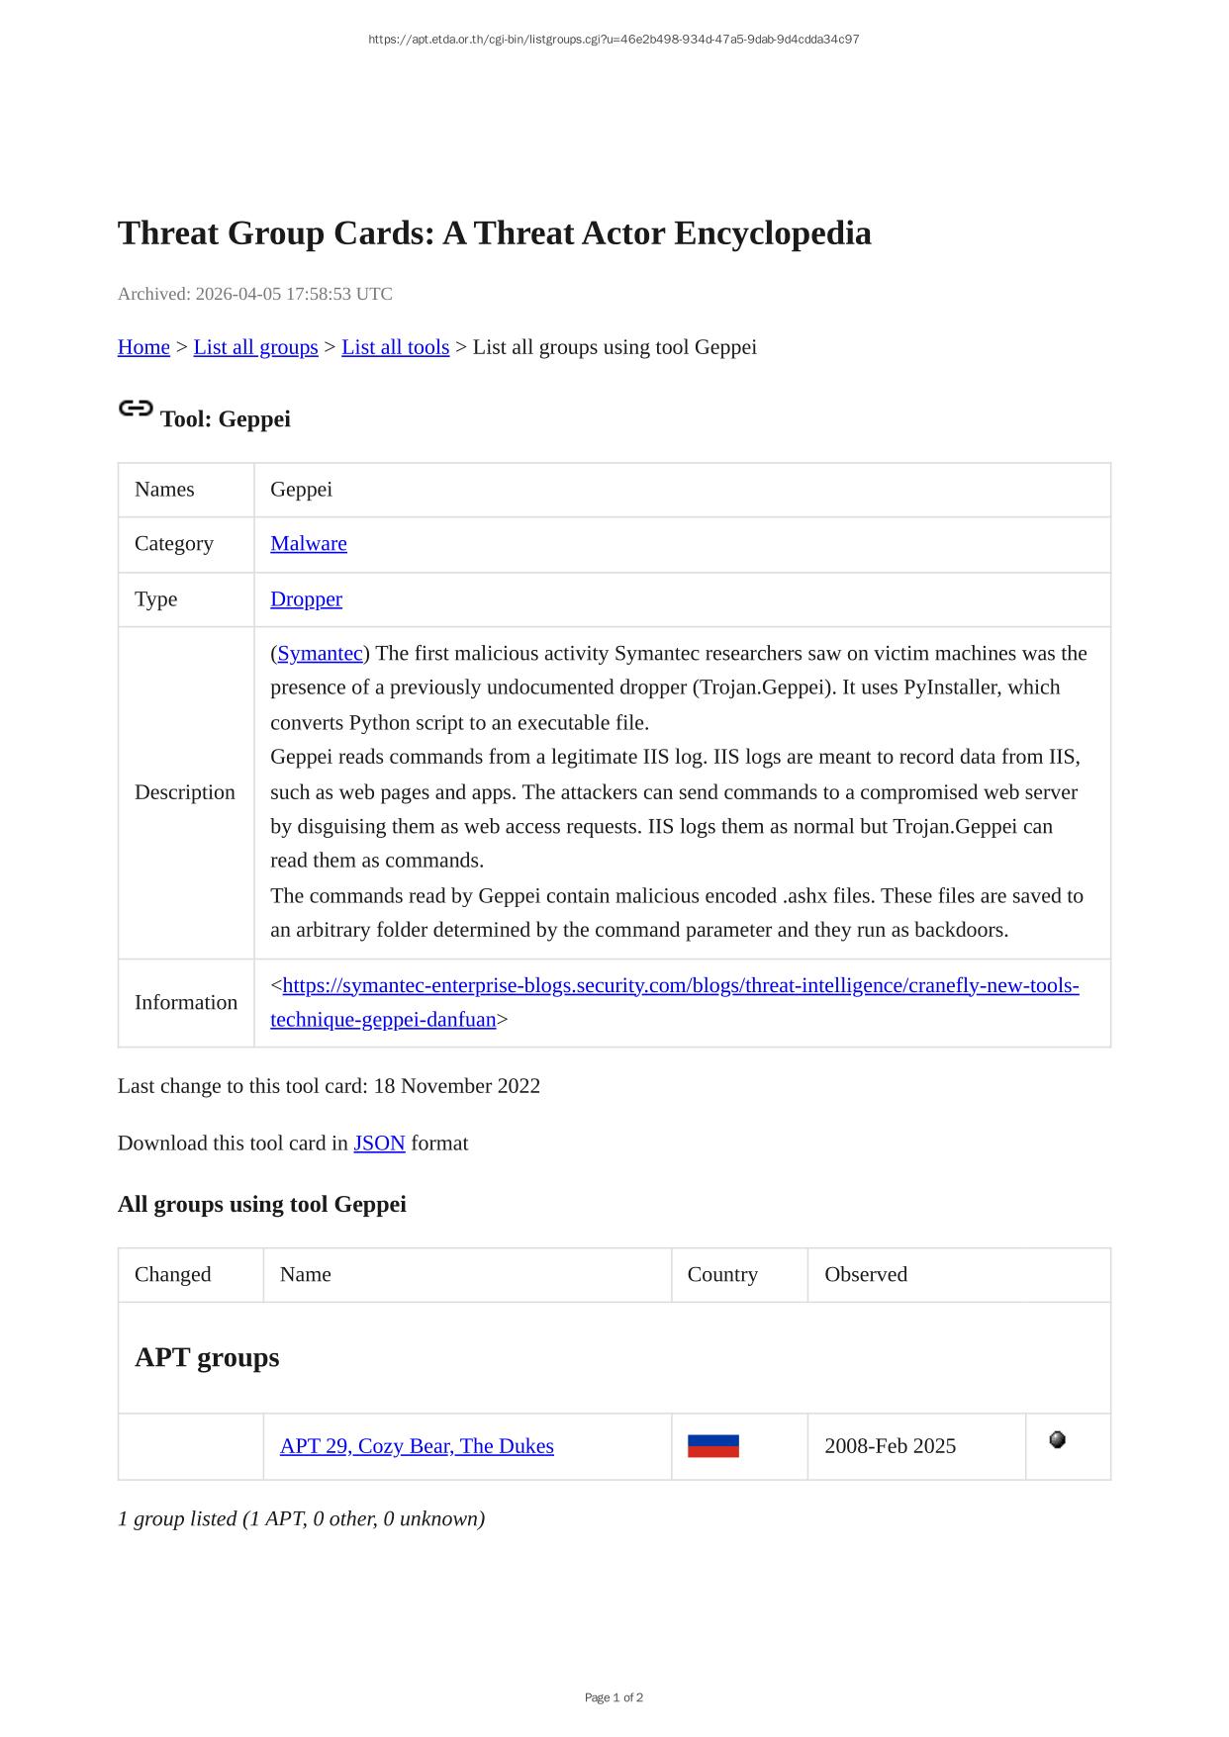Open APT 29, Cozy Bear, The Dukes
This screenshot has width=1229, height=1737.
[x=417, y=1446]
